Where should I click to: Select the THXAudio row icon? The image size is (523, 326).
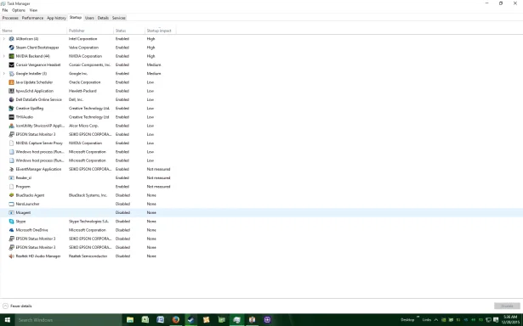point(11,117)
